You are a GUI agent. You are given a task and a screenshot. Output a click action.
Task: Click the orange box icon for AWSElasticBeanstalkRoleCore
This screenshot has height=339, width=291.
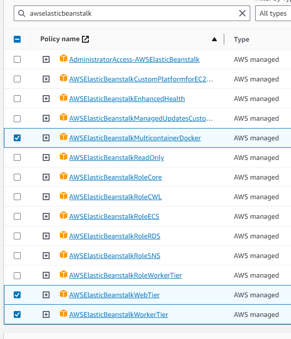click(x=63, y=176)
